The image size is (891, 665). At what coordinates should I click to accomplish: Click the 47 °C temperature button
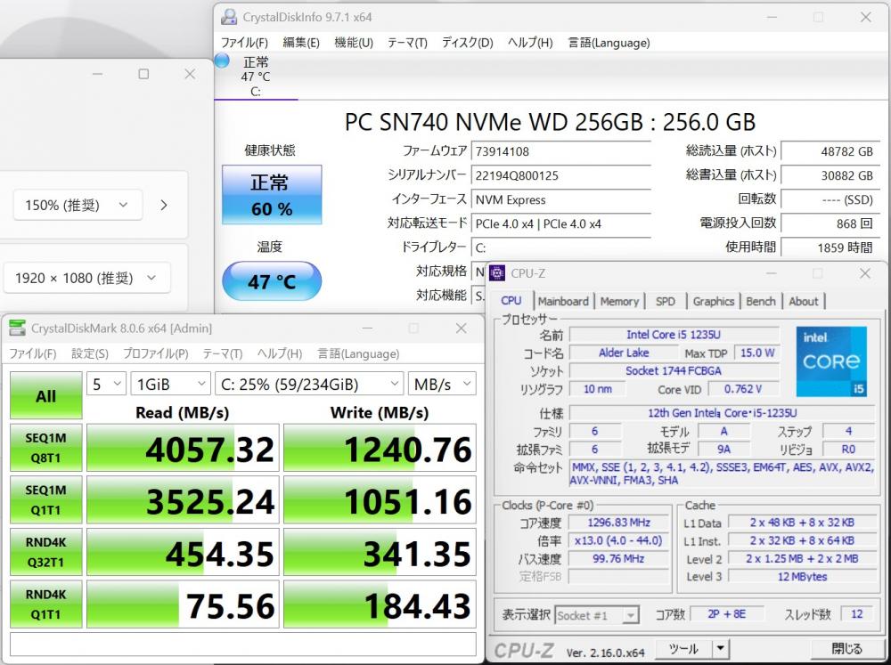(x=272, y=281)
